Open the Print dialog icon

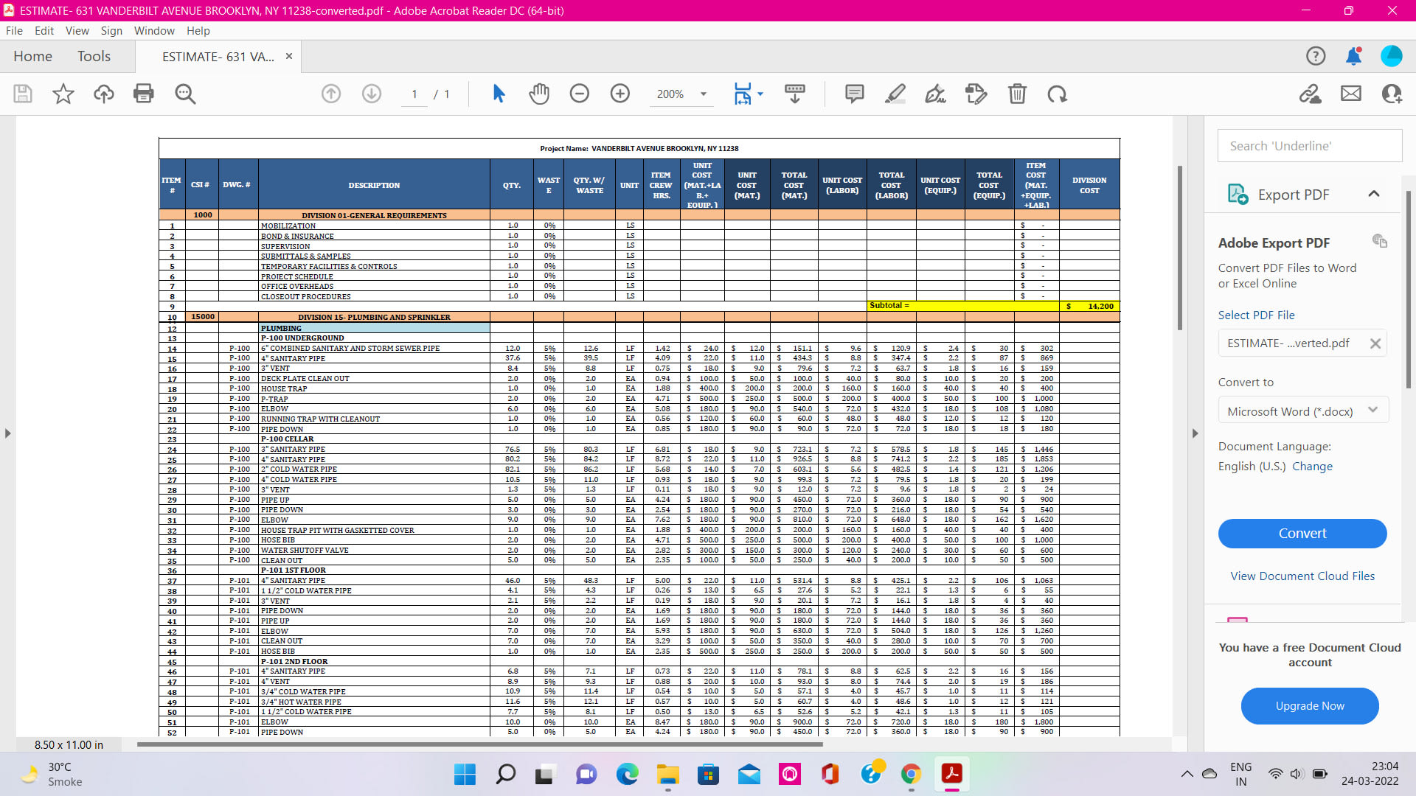click(144, 94)
